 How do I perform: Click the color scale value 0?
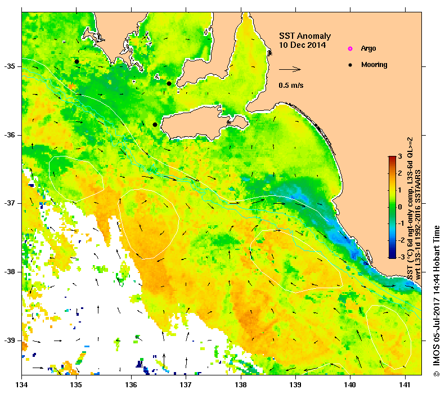[400, 207]
